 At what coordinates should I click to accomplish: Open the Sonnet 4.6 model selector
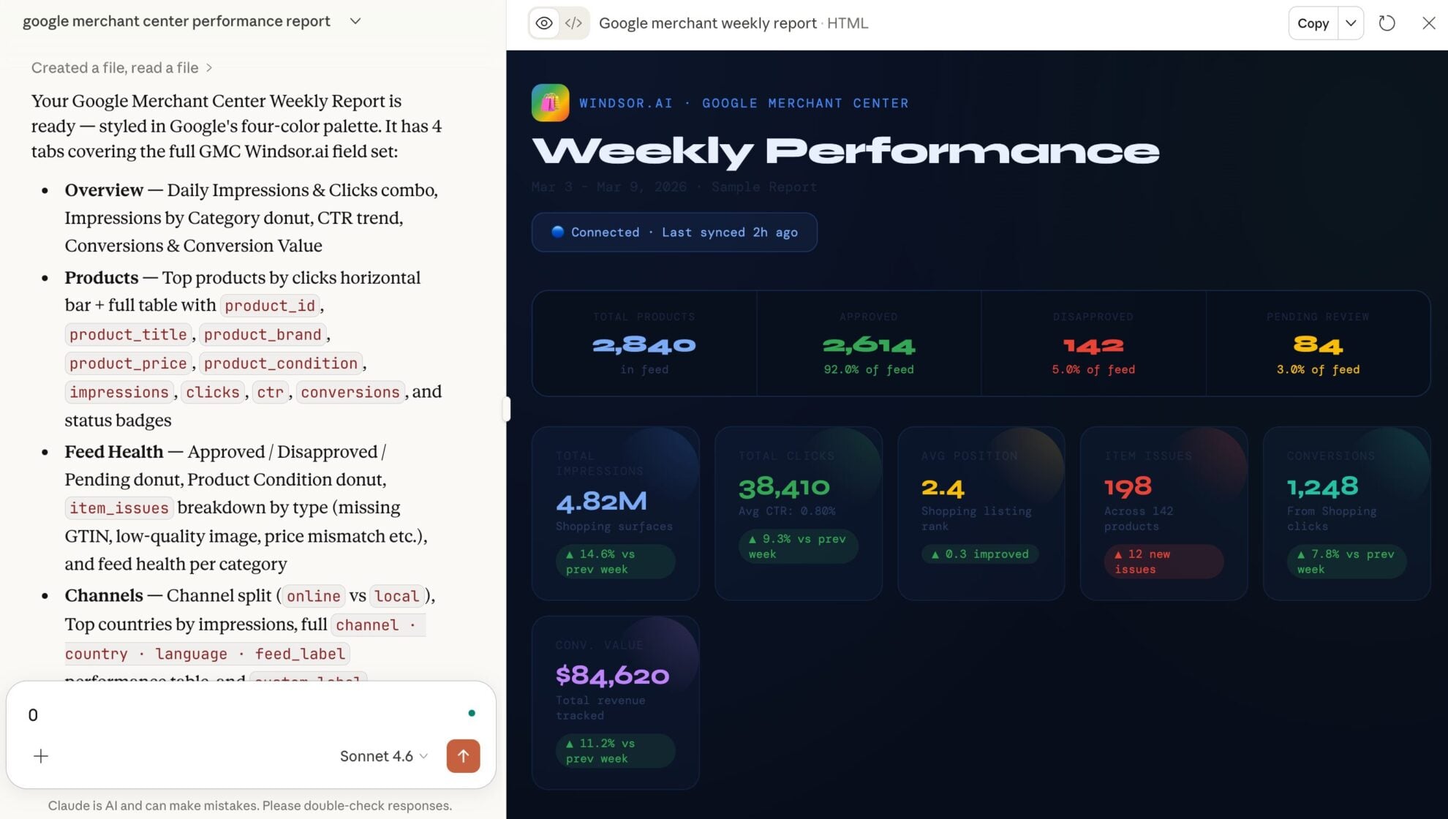click(383, 756)
